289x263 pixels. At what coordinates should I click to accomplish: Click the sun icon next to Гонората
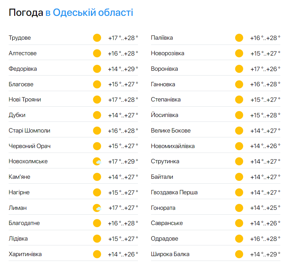coord(239,208)
